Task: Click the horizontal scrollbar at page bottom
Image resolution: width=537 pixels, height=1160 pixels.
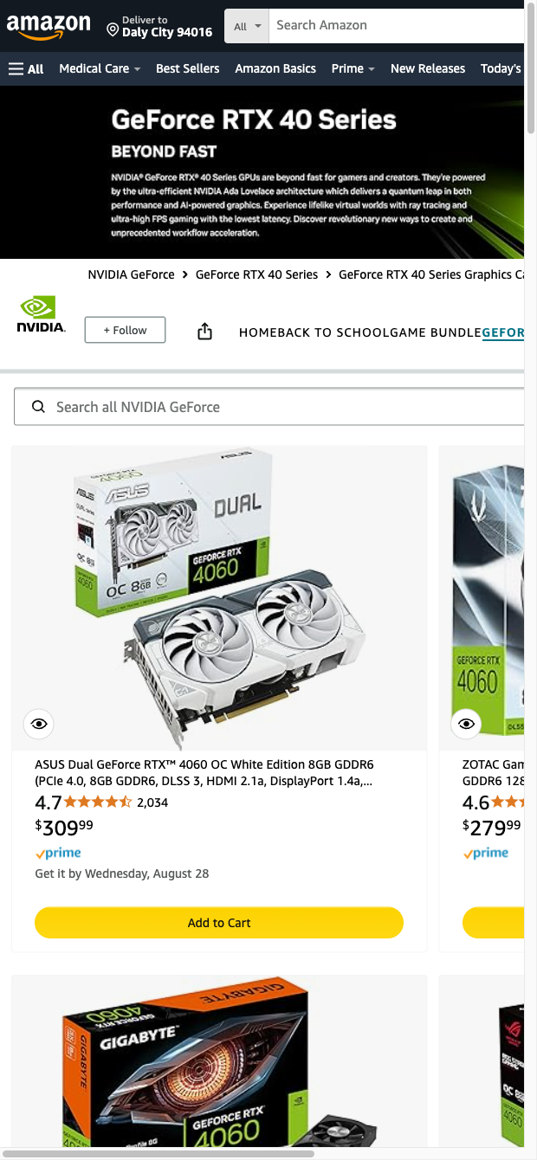Action: click(160, 1153)
